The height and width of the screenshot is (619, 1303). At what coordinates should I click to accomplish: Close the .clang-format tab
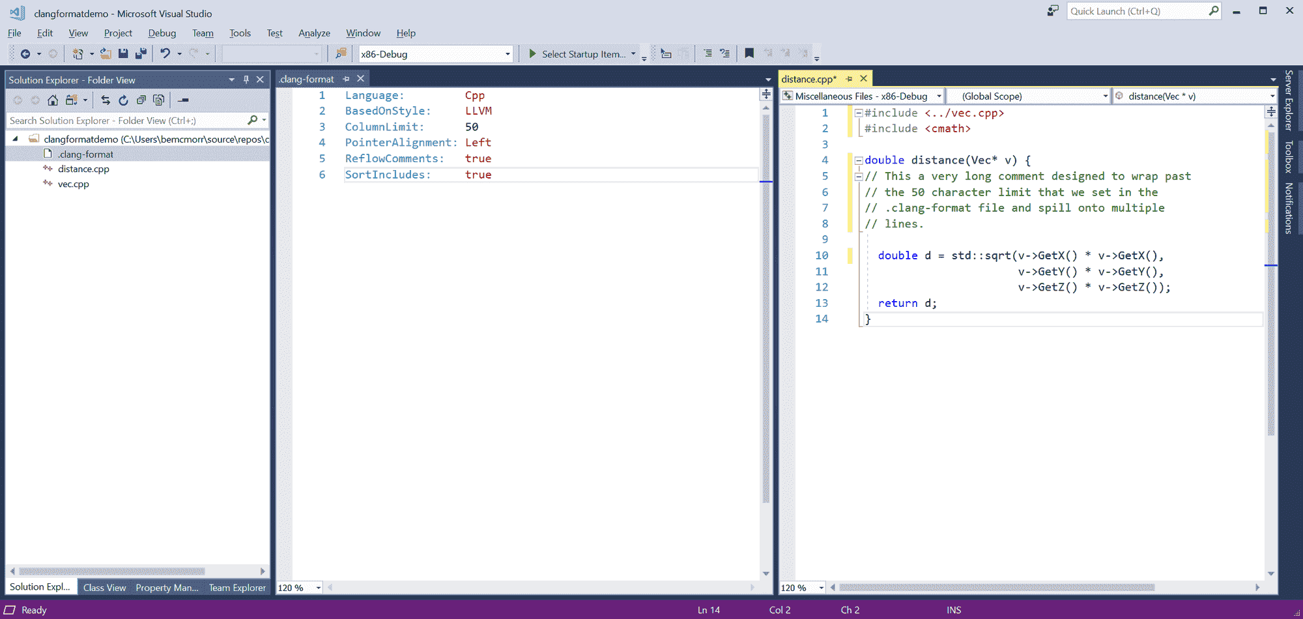(360, 79)
